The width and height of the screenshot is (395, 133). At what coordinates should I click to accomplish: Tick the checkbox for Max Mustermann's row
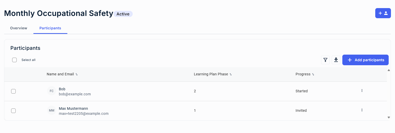coord(13,111)
